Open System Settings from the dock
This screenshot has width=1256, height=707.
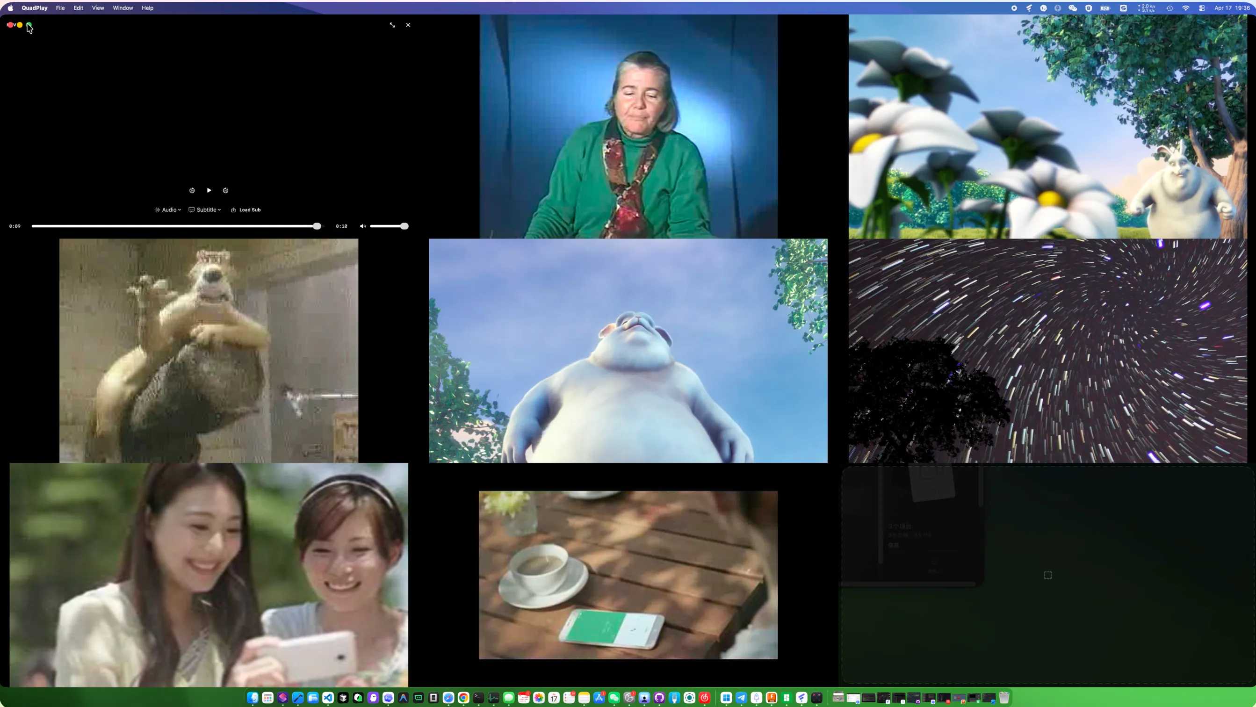pyautogui.click(x=629, y=698)
